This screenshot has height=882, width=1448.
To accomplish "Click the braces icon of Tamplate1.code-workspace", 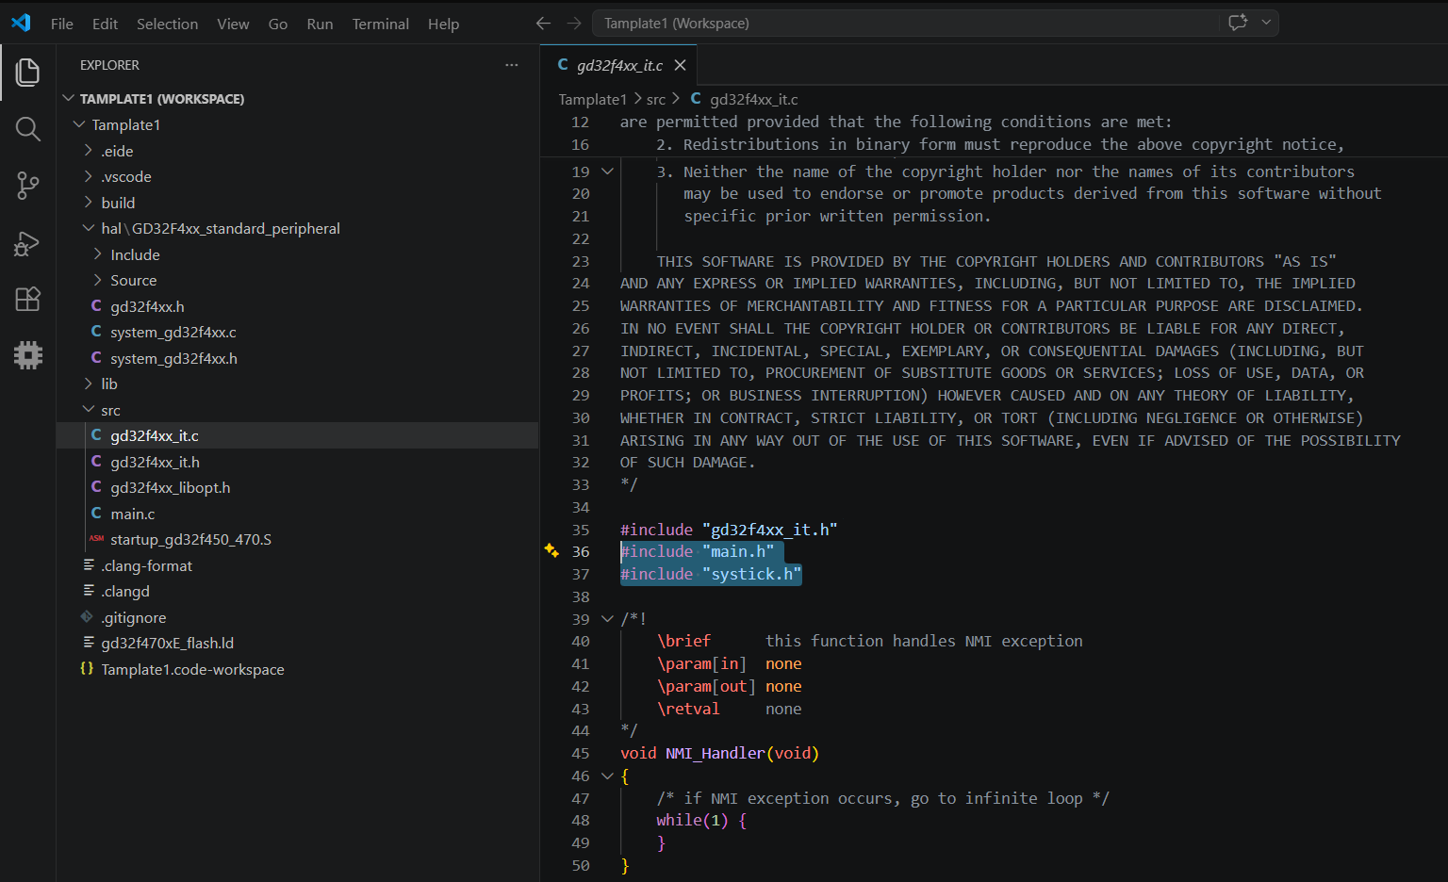I will pyautogui.click(x=87, y=669).
